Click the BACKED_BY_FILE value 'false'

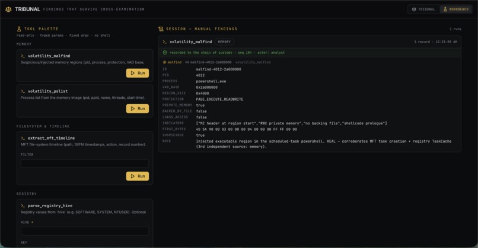point(201,111)
